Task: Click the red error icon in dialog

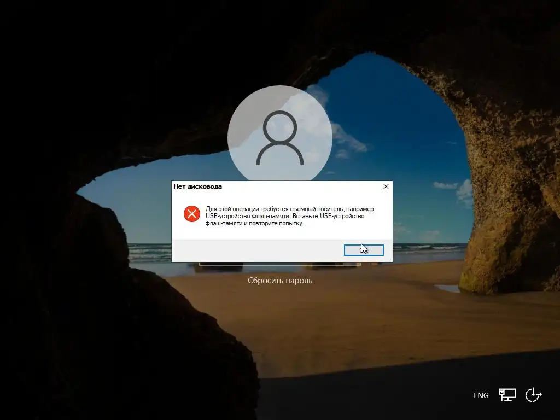Action: click(x=192, y=214)
